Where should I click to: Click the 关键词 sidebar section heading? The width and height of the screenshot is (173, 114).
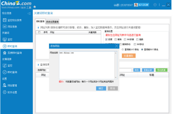point(6,33)
